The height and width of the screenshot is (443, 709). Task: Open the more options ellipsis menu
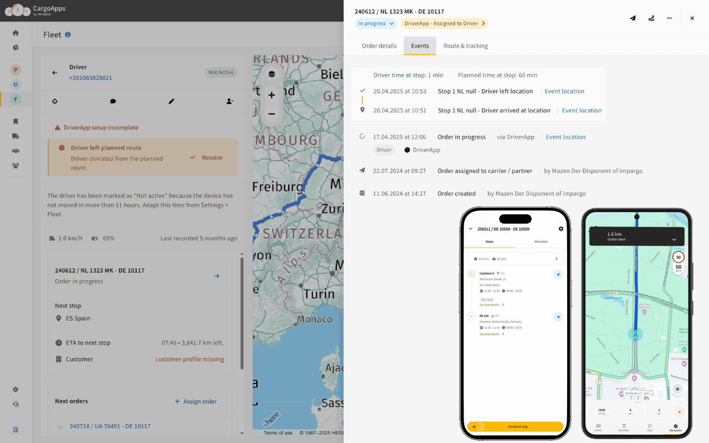[x=669, y=18]
